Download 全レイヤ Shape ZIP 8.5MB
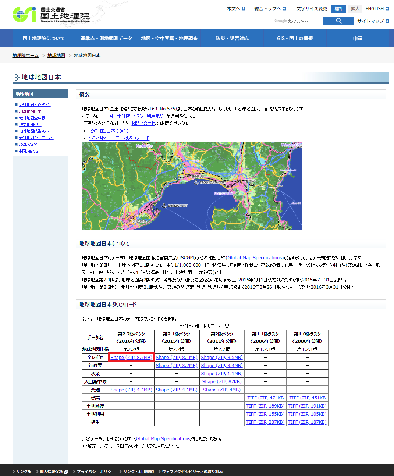 click(221, 358)
